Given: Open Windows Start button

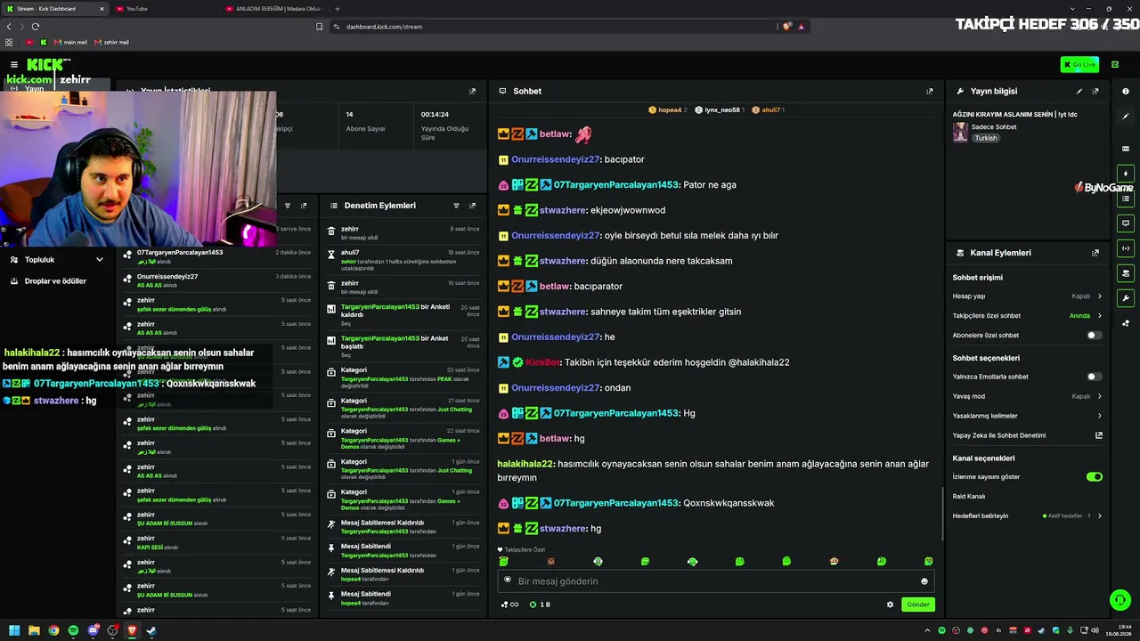Looking at the screenshot, I should click(x=14, y=631).
